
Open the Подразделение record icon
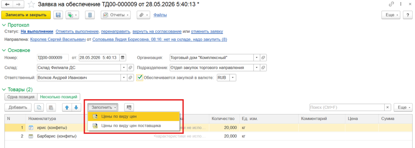coord(263,68)
